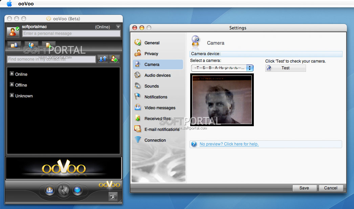
Task: Click the Privacy settings icon
Action: pos(138,53)
